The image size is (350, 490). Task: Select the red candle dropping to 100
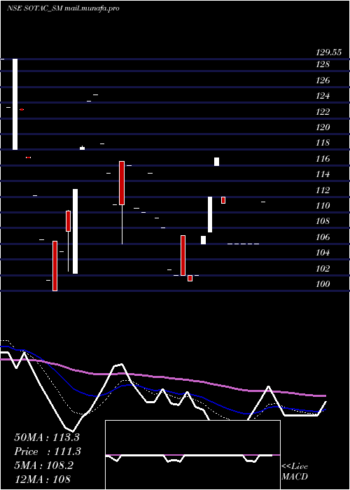pos(55,266)
